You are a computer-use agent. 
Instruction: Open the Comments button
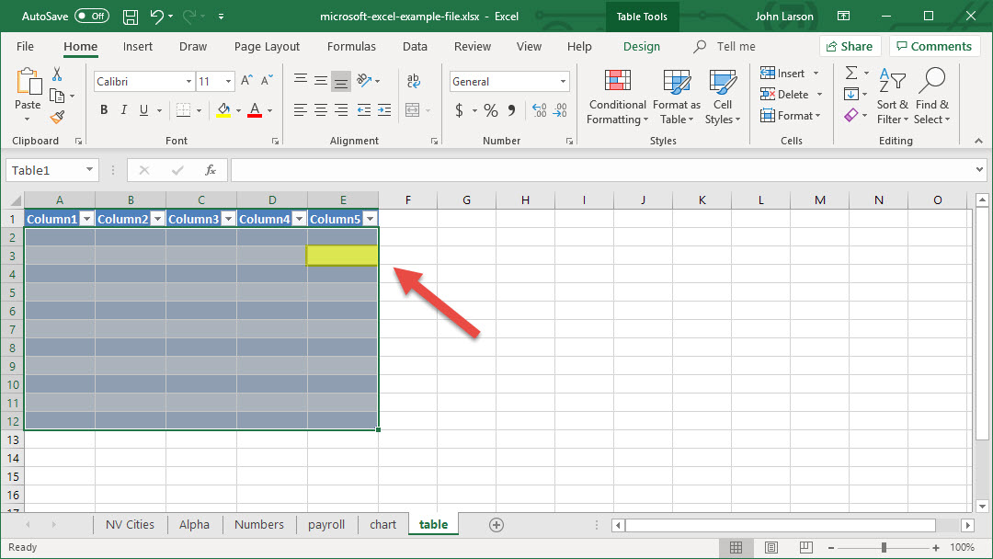pos(933,47)
